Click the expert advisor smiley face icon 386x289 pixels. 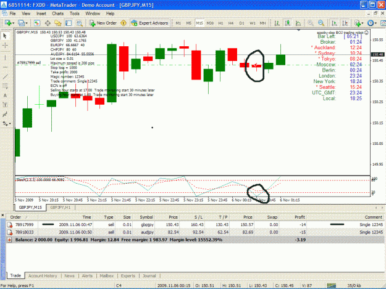[x=367, y=32]
